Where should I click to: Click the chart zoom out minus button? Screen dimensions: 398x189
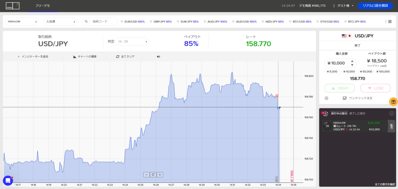[146, 175]
